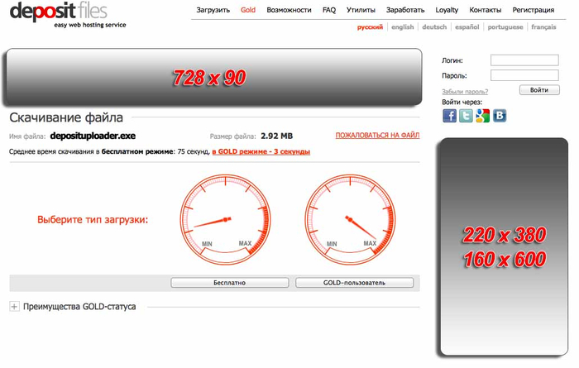
Task: Focus the Логин input field
Action: (525, 60)
